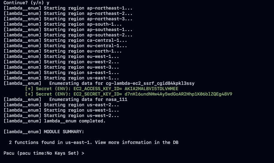Image resolution: width=274 pixels, height=163 pixels.
Task: Click the '2 functions found in us-east-1' summary
Action: pyautogui.click(x=50, y=142)
